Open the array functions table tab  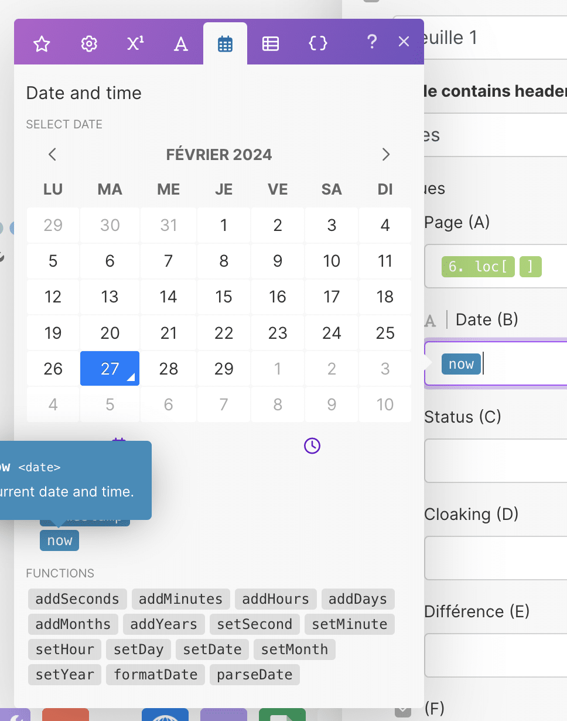[x=271, y=44]
